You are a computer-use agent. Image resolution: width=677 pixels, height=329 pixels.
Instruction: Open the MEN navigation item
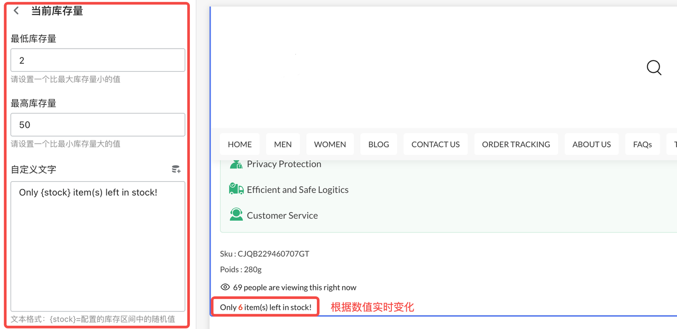coord(283,144)
